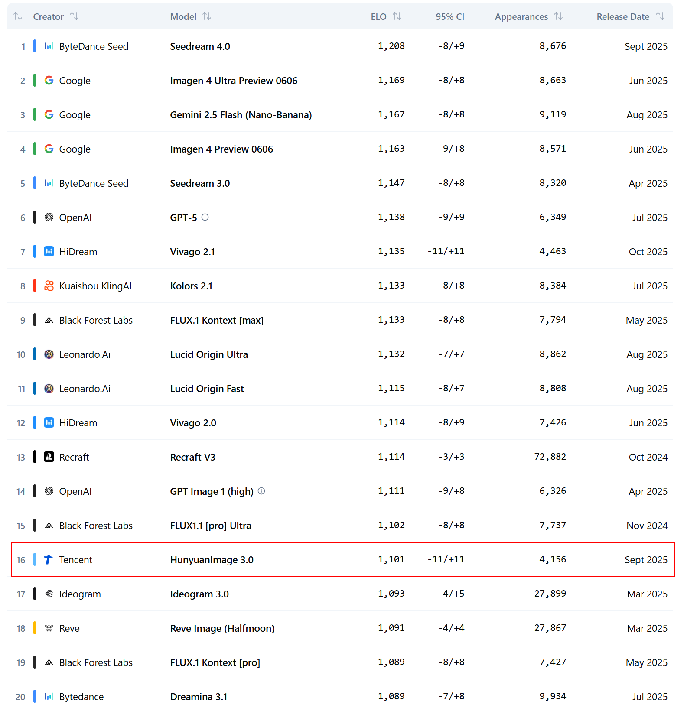The height and width of the screenshot is (711, 684).
Task: Select the Ideogram 3.0 model name
Action: [x=199, y=594]
